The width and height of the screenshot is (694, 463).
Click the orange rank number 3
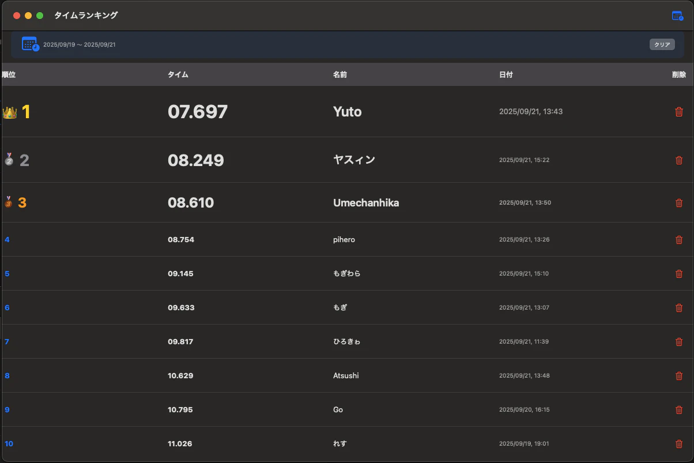point(22,203)
